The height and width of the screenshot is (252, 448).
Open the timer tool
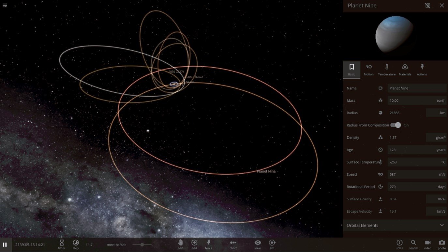[x=62, y=244]
